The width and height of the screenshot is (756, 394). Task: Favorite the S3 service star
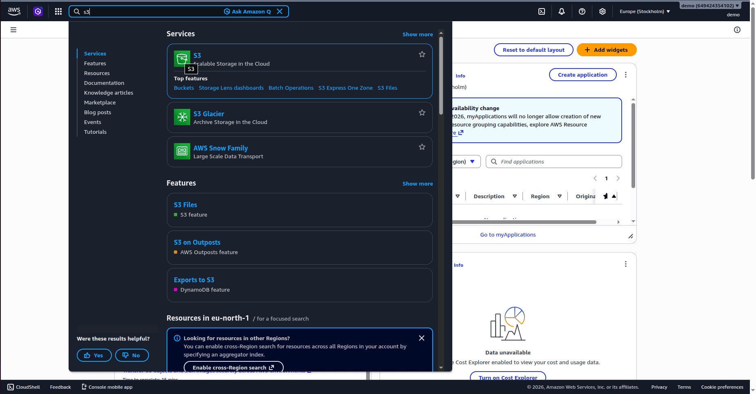pos(422,54)
